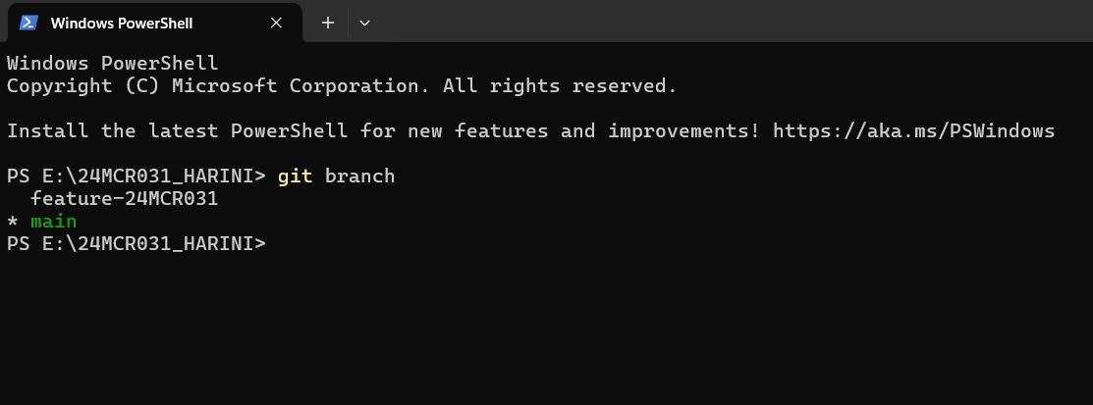Expand the new tab profile dropdown chevron

pyautogui.click(x=364, y=23)
